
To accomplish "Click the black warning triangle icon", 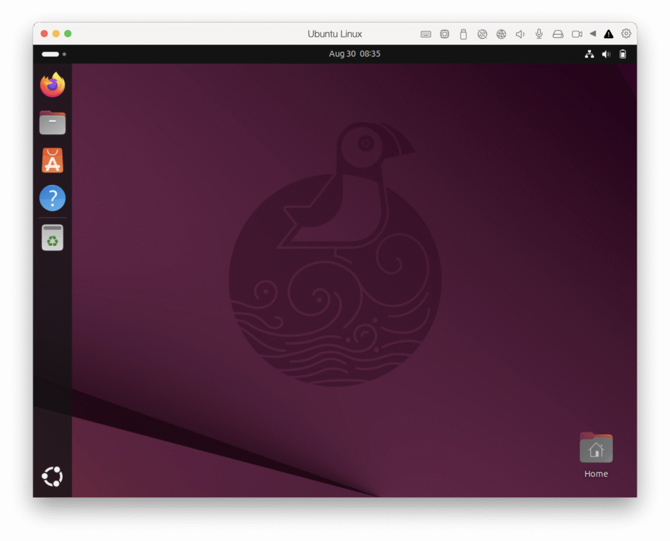I will [608, 34].
